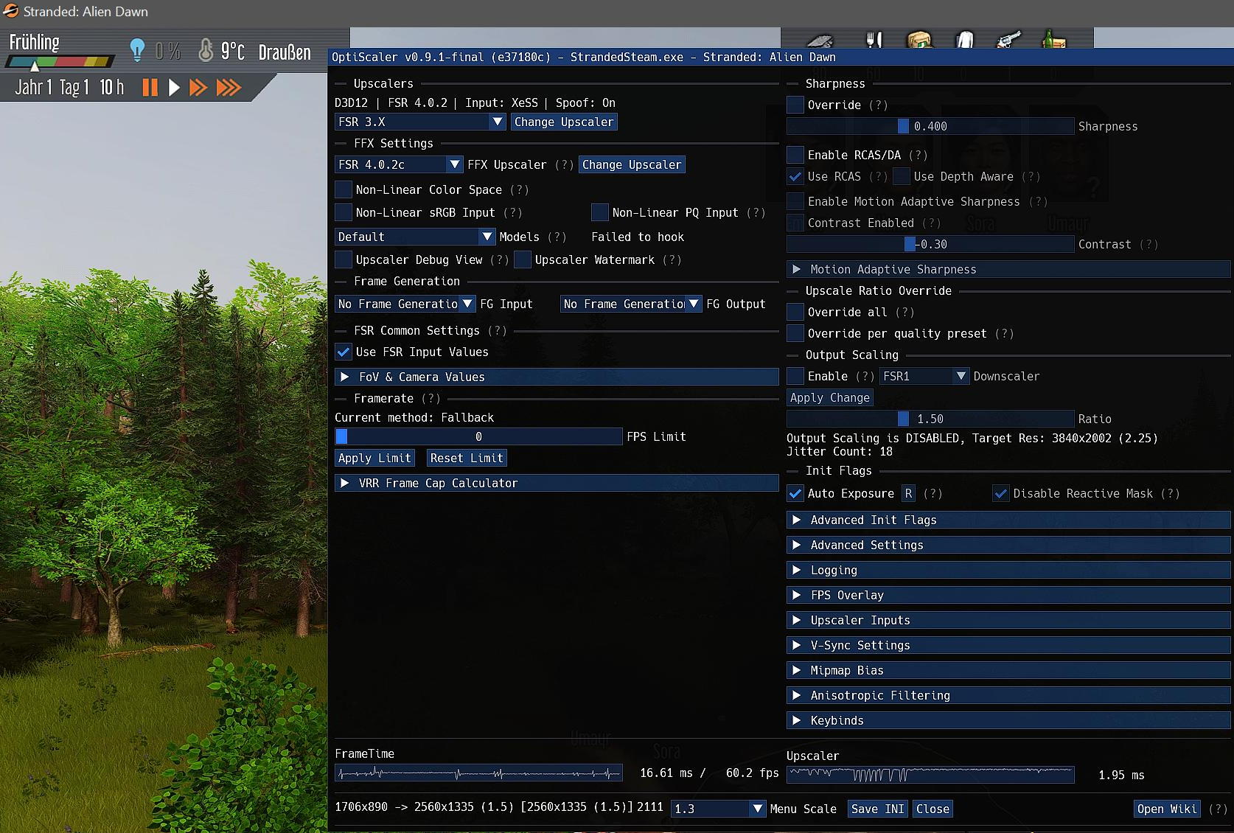
Task: Open the bottle and crate resource icon
Action: [1053, 39]
